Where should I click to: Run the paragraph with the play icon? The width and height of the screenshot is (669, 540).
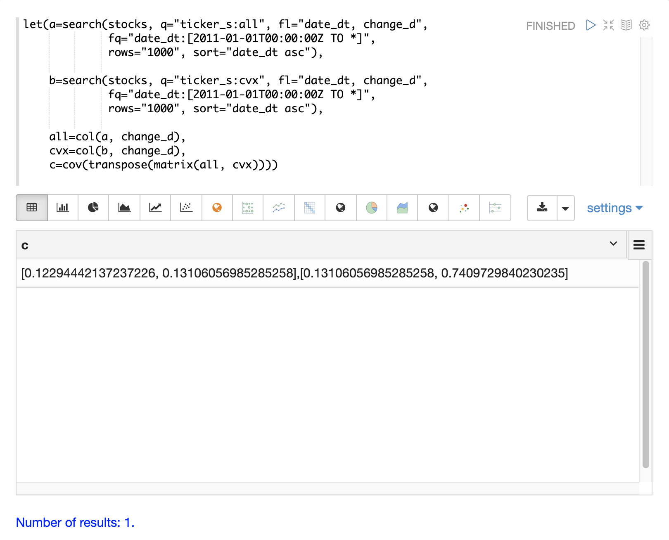click(591, 25)
